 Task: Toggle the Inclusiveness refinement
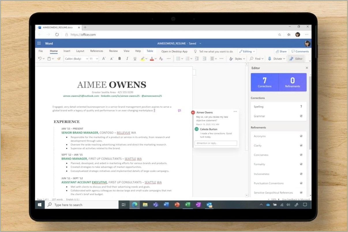(301, 174)
